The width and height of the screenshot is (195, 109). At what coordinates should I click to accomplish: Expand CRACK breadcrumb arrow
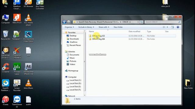tap(130, 22)
